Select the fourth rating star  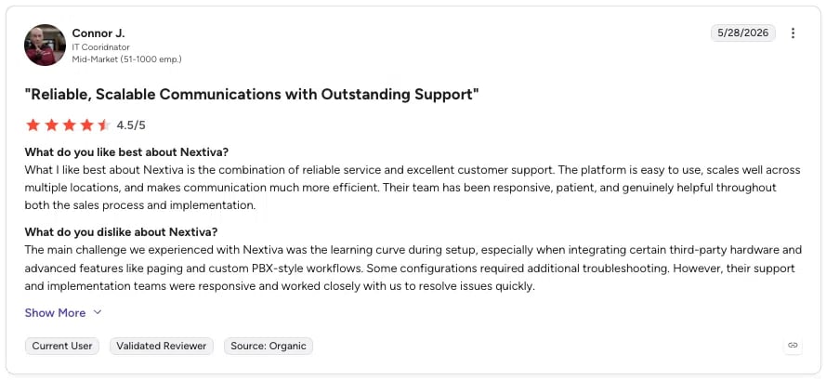coord(86,124)
